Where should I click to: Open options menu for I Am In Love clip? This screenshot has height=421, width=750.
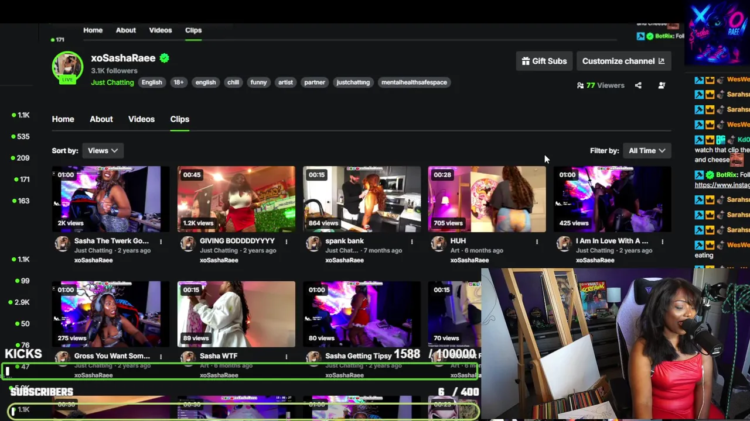point(662,241)
